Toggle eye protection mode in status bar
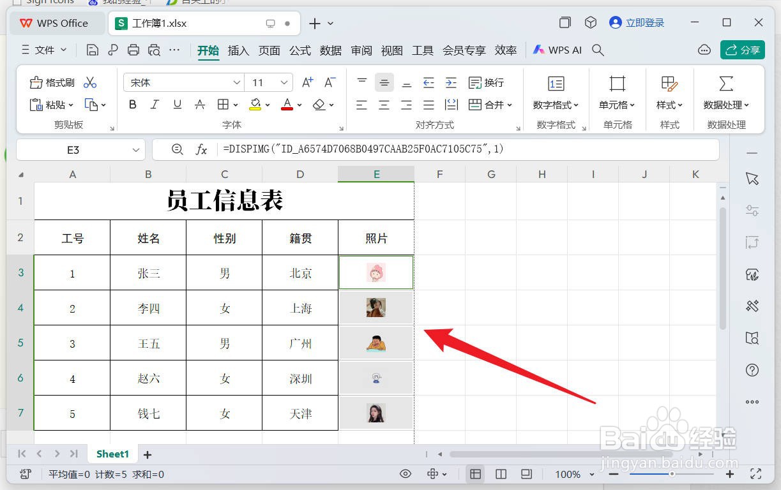781x490 pixels. tap(406, 474)
